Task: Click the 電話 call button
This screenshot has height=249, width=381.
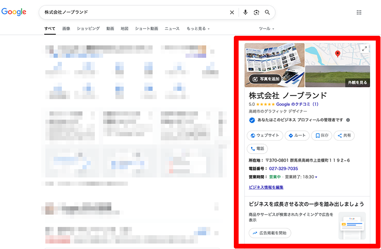Action: pos(257,149)
